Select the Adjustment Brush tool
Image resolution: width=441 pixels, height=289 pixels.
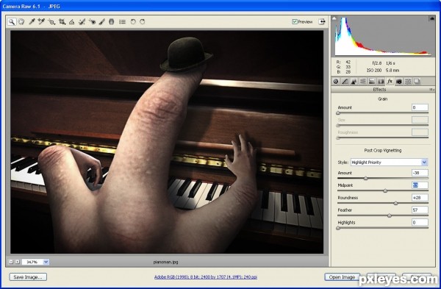[x=102, y=21]
